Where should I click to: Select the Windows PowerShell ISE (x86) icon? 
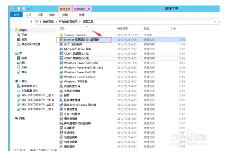click(x=61, y=67)
